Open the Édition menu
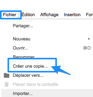 (x=28, y=15)
